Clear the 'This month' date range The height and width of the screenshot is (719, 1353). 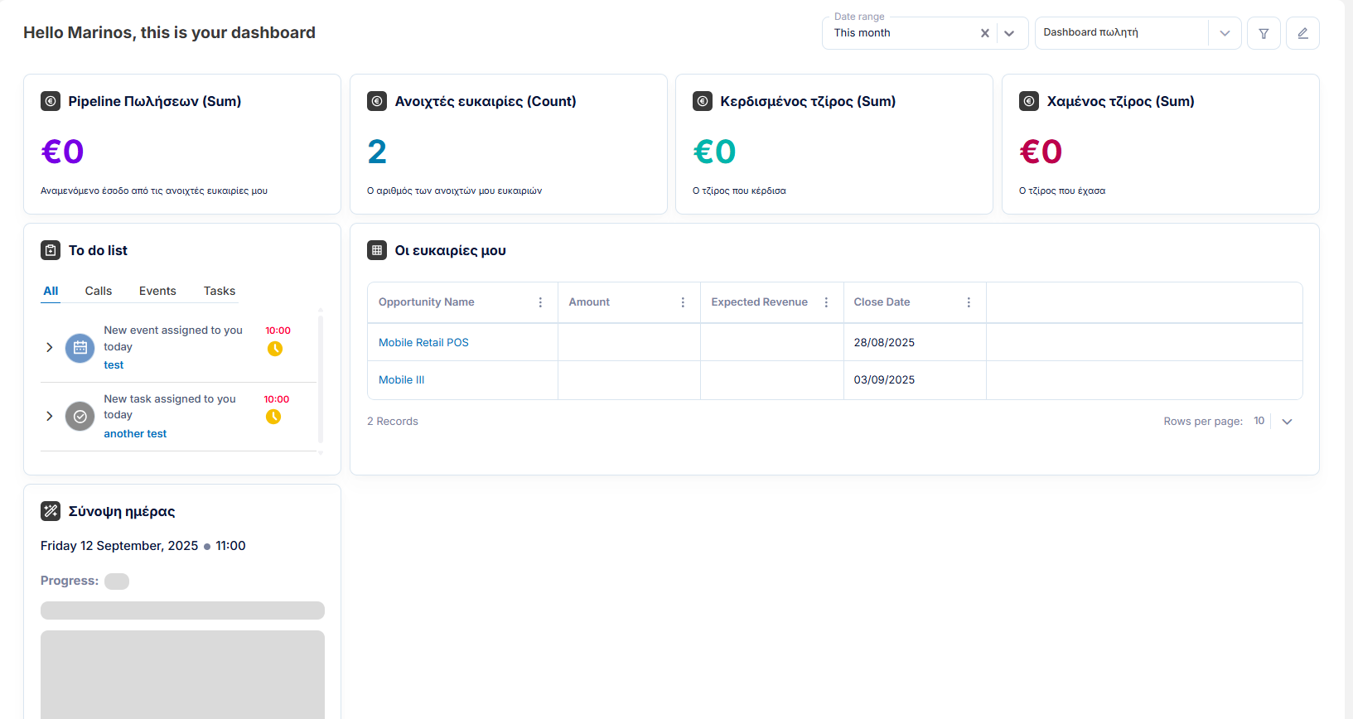[985, 33]
